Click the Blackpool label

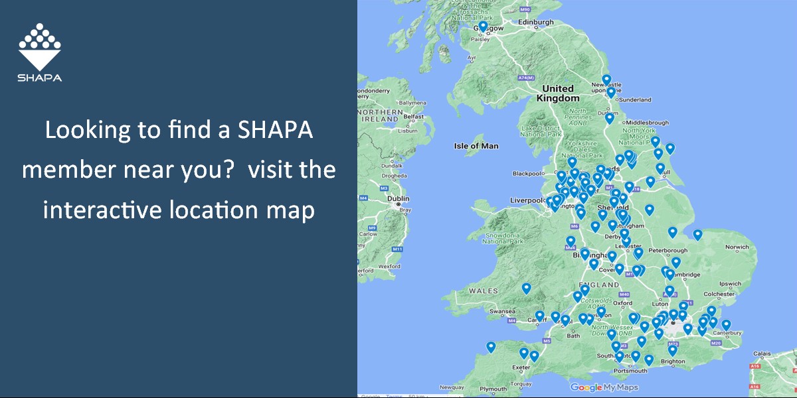click(x=529, y=173)
